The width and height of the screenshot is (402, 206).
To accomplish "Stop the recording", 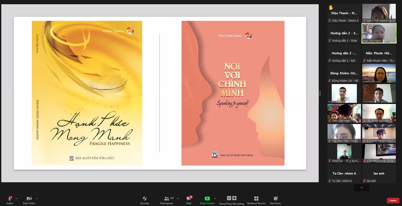I will (x=234, y=198).
